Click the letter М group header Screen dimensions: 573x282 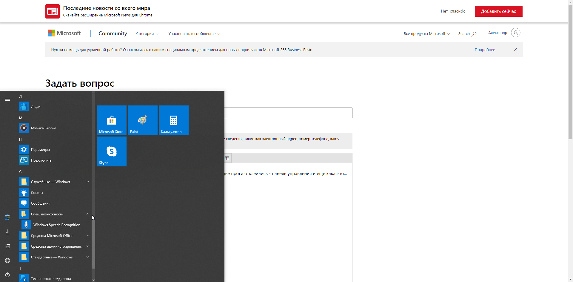(x=21, y=118)
